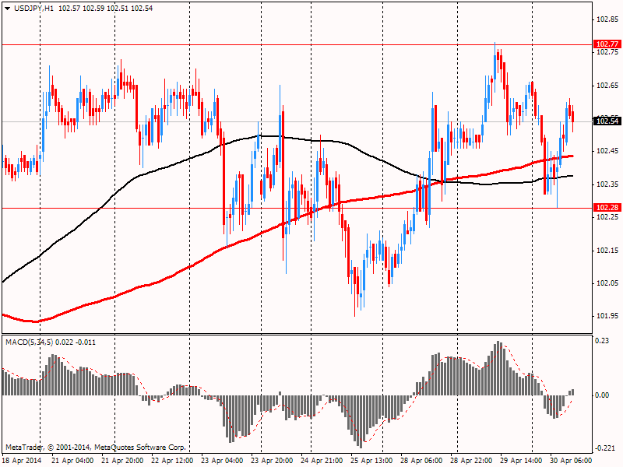Click the 18 Apr 2014 date label
This screenshot has height=467, width=623.
[22, 461]
